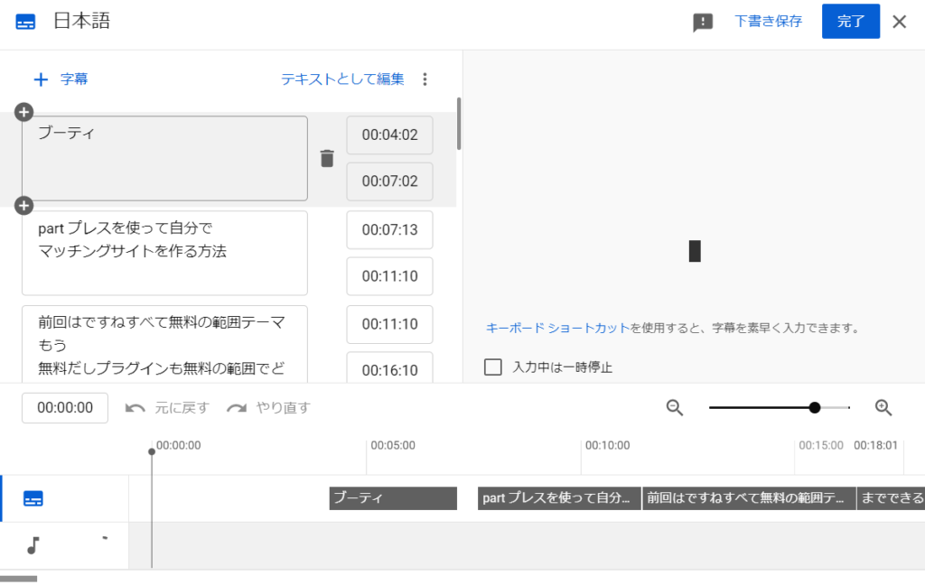This screenshot has height=585, width=925.
Task: Zoom in the timeline with magnifier
Action: [x=883, y=408]
